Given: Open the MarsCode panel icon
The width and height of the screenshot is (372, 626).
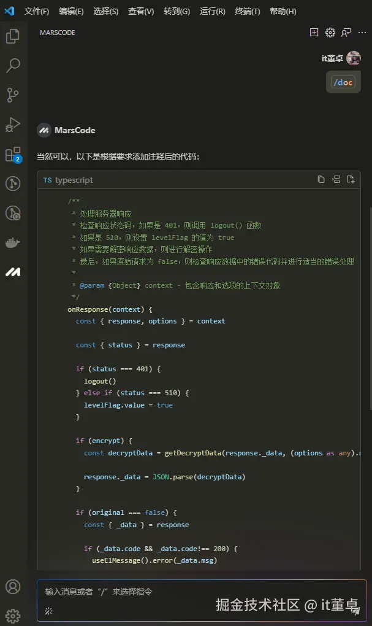Looking at the screenshot, I should click(x=13, y=272).
